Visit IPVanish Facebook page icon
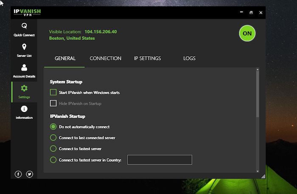297x194 pixels. (18, 174)
